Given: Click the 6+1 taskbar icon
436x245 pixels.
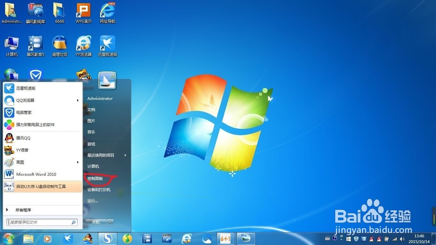Looking at the screenshot, I should coord(225,238).
